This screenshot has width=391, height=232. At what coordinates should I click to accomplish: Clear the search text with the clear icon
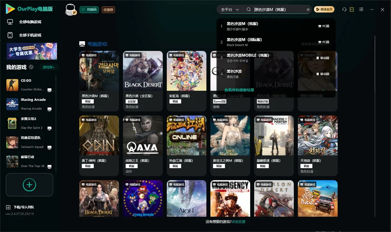(308, 9)
